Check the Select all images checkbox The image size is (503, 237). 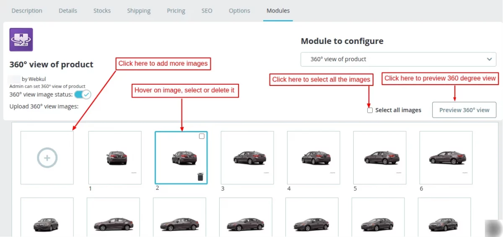coord(370,110)
